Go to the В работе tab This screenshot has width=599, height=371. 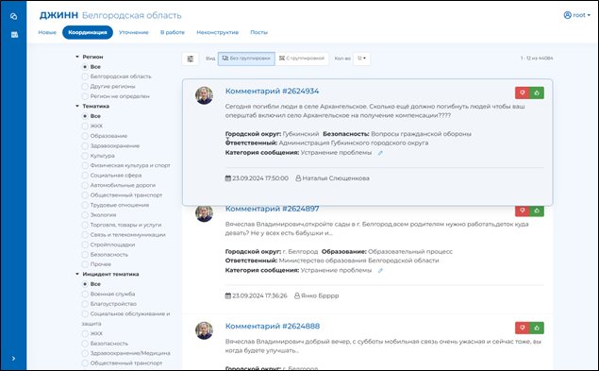(173, 32)
